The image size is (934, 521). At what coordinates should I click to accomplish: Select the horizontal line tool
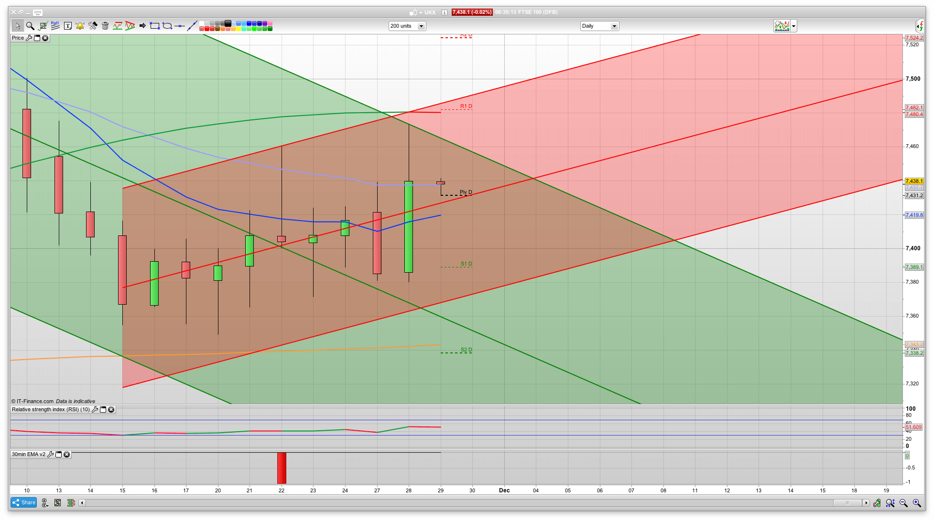[180, 26]
